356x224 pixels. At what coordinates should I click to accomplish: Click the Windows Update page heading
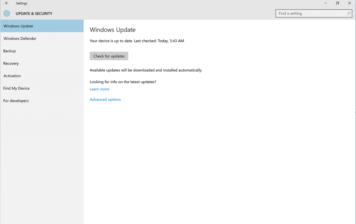pos(113,30)
